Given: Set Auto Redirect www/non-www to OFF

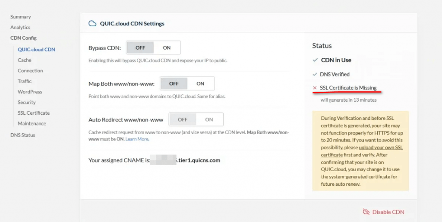Looking at the screenshot, I should (x=183, y=119).
